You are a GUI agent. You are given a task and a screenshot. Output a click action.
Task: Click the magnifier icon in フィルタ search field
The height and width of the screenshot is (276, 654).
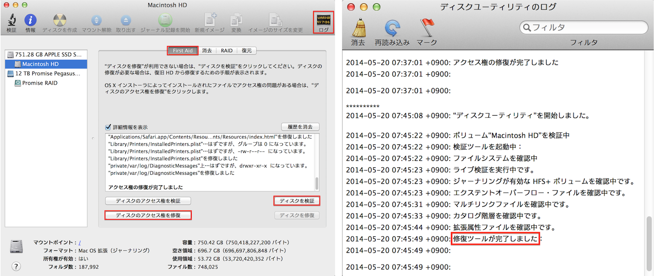tap(527, 27)
